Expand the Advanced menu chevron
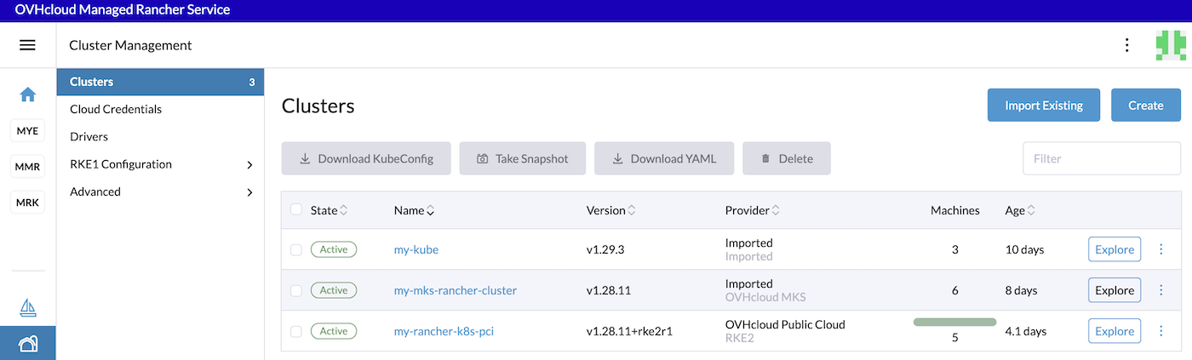This screenshot has height=360, width=1192. [249, 192]
